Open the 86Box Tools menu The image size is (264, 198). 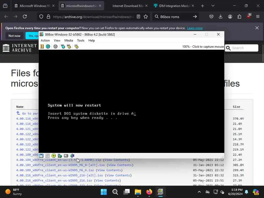(81, 40)
